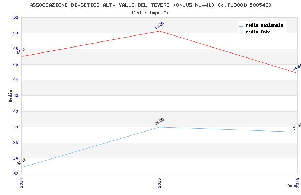Click the 47.01 data label
The height and width of the screenshot is (195, 301).
click(21, 51)
